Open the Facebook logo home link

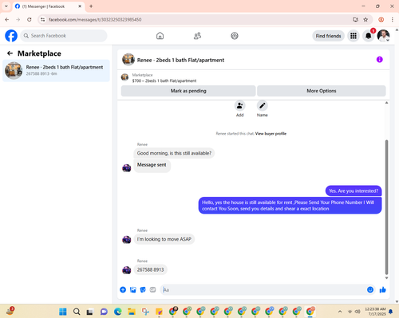[11, 36]
